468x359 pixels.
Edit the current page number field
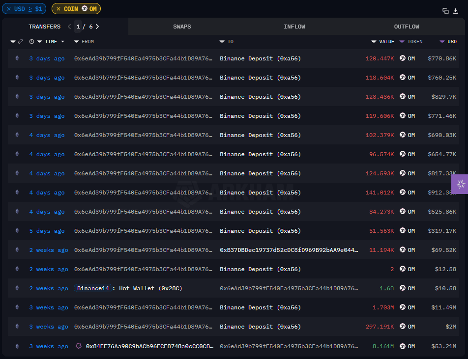click(x=78, y=27)
